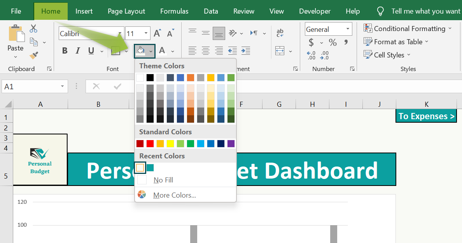The image size is (462, 243).
Task: Click Increase Decimal icon
Action: click(311, 55)
